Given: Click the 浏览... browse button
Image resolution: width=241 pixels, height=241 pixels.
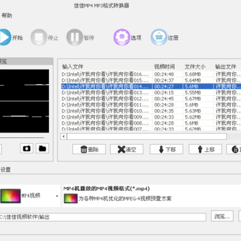Looking at the screenshot, I should point(222,216).
